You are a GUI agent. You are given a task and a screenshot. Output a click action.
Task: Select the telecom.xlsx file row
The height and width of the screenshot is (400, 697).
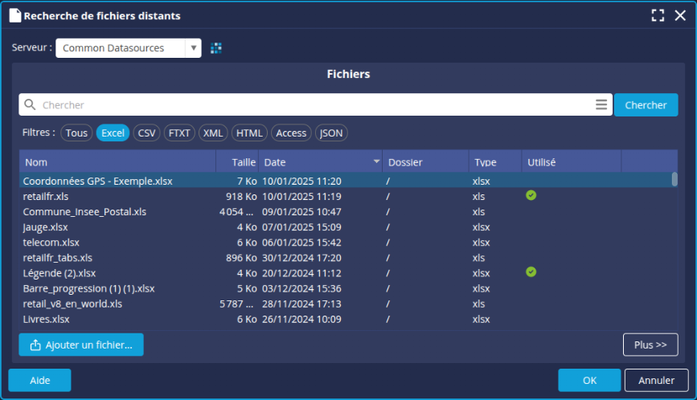tap(51, 242)
